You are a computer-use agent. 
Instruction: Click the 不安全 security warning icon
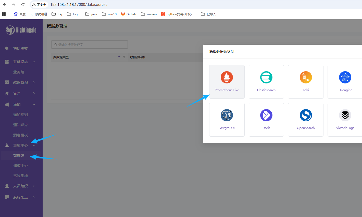tap(34, 5)
